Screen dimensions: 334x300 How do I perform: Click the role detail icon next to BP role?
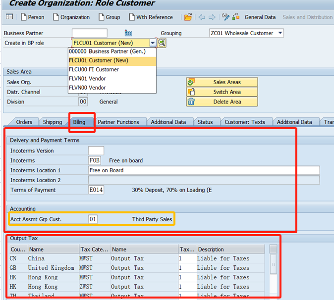pyautogui.click(x=162, y=43)
